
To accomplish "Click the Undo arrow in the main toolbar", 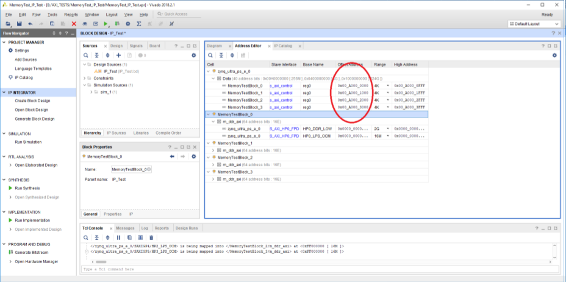I will 30,24.
